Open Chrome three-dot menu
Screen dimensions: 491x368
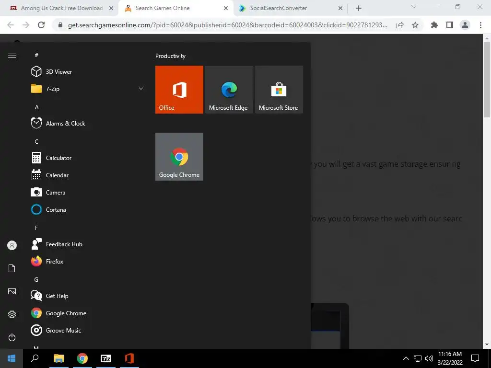pos(480,25)
